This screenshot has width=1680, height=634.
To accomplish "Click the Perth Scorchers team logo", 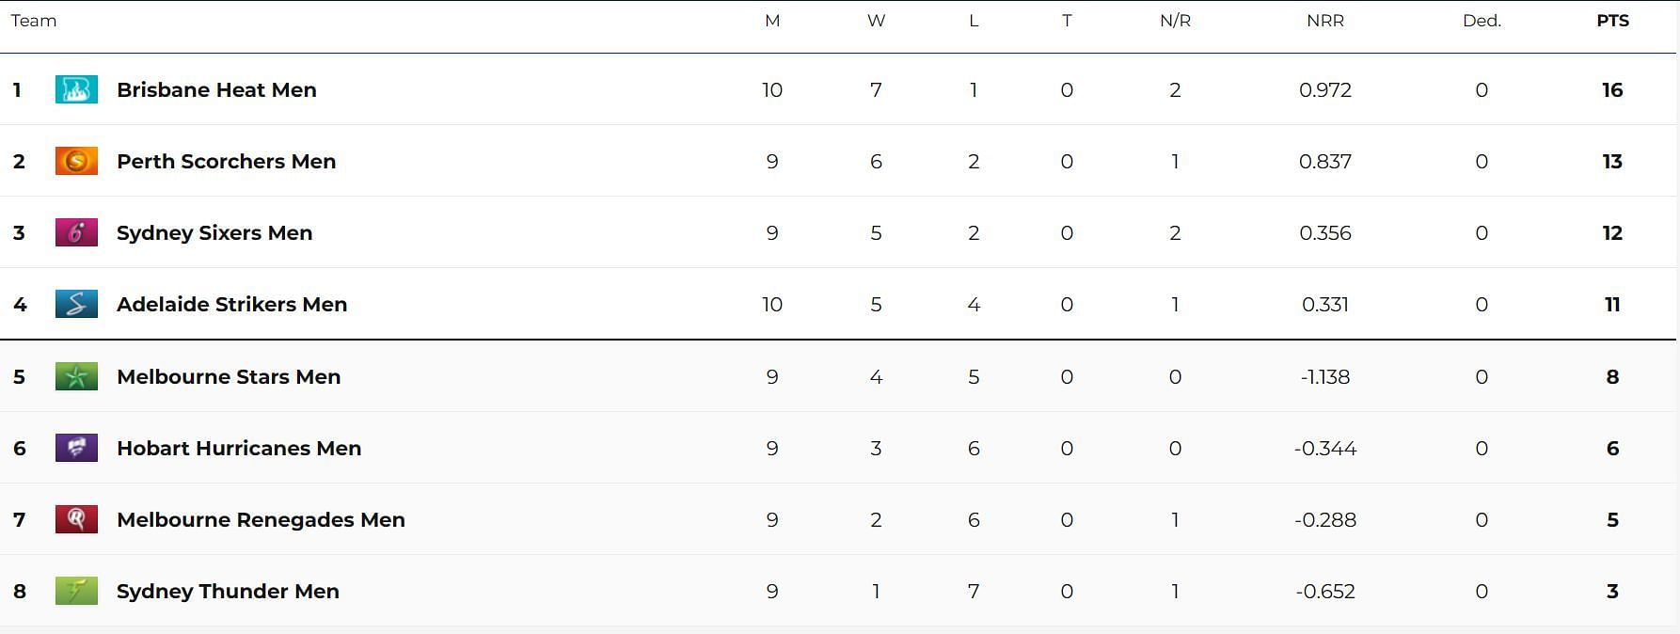I will pos(76,161).
